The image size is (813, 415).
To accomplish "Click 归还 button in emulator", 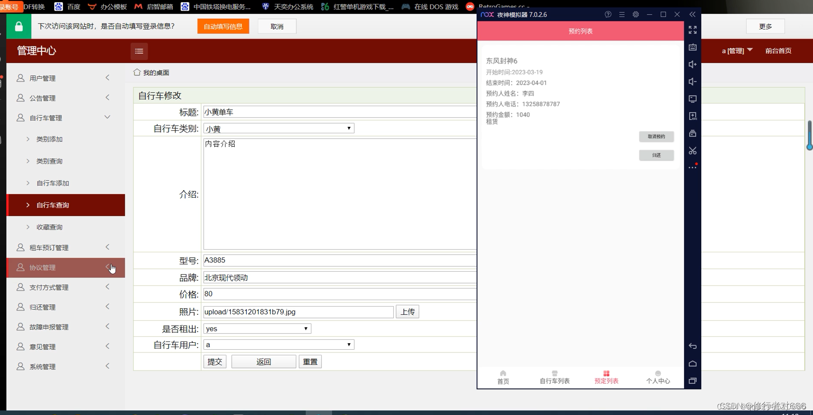I will pos(656,155).
